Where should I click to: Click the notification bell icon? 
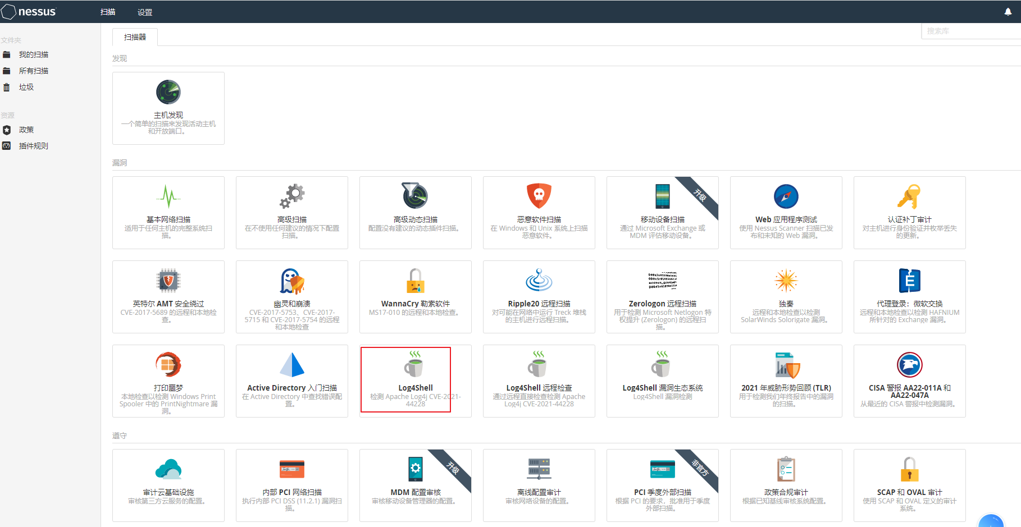tap(1008, 12)
